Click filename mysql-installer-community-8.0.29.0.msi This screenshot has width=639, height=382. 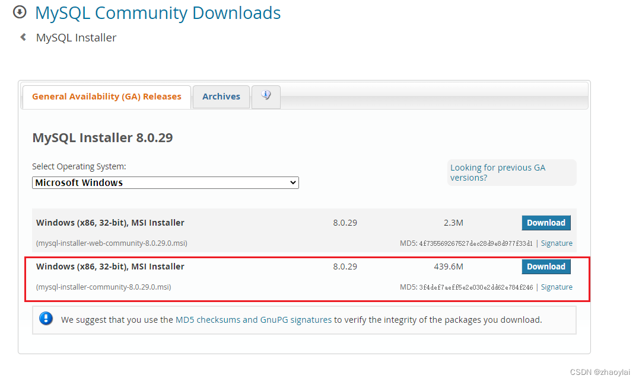(x=103, y=287)
